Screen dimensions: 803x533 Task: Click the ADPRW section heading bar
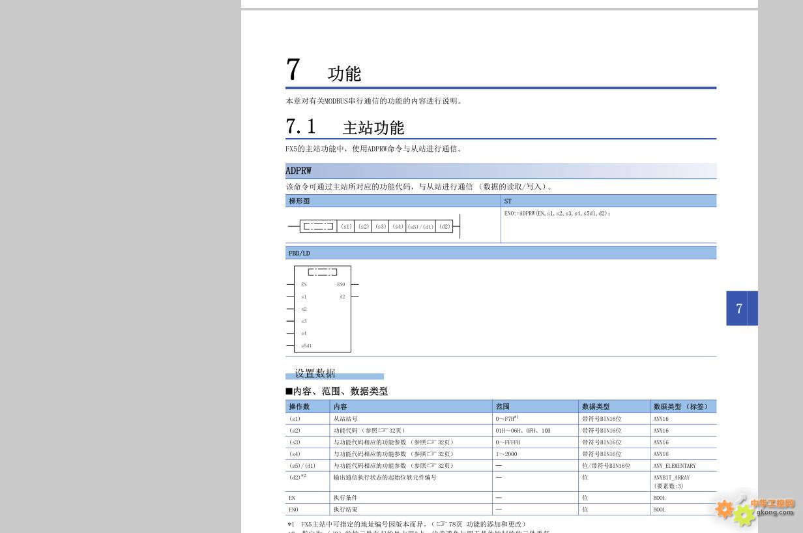(501, 171)
